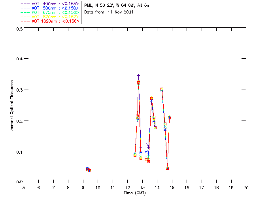
Task: Click y-axis tick label 0.1
Action: click(x=19, y=152)
